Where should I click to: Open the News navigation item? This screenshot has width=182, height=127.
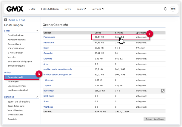pos(67,9)
